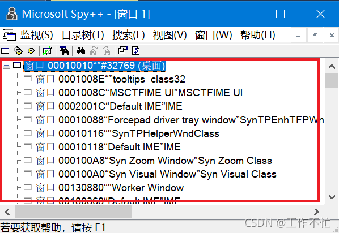The image size is (339, 233).
Task: Minimize the inner 窗口 1 document window
Action: coord(298,36)
